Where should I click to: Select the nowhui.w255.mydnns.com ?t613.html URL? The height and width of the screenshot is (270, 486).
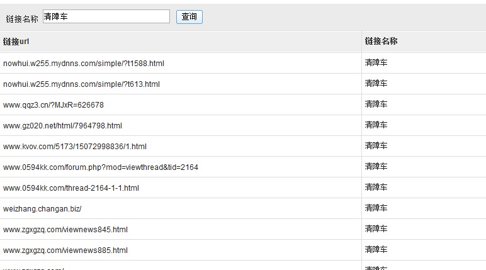(81, 84)
